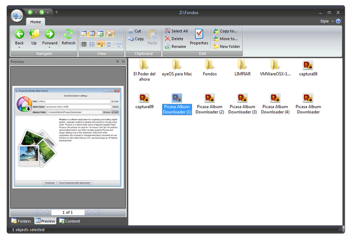Image resolution: width=352 pixels, height=243 pixels.
Task: Select the 'Picasa Album Downloader (3)' file
Action: pyautogui.click(x=242, y=104)
